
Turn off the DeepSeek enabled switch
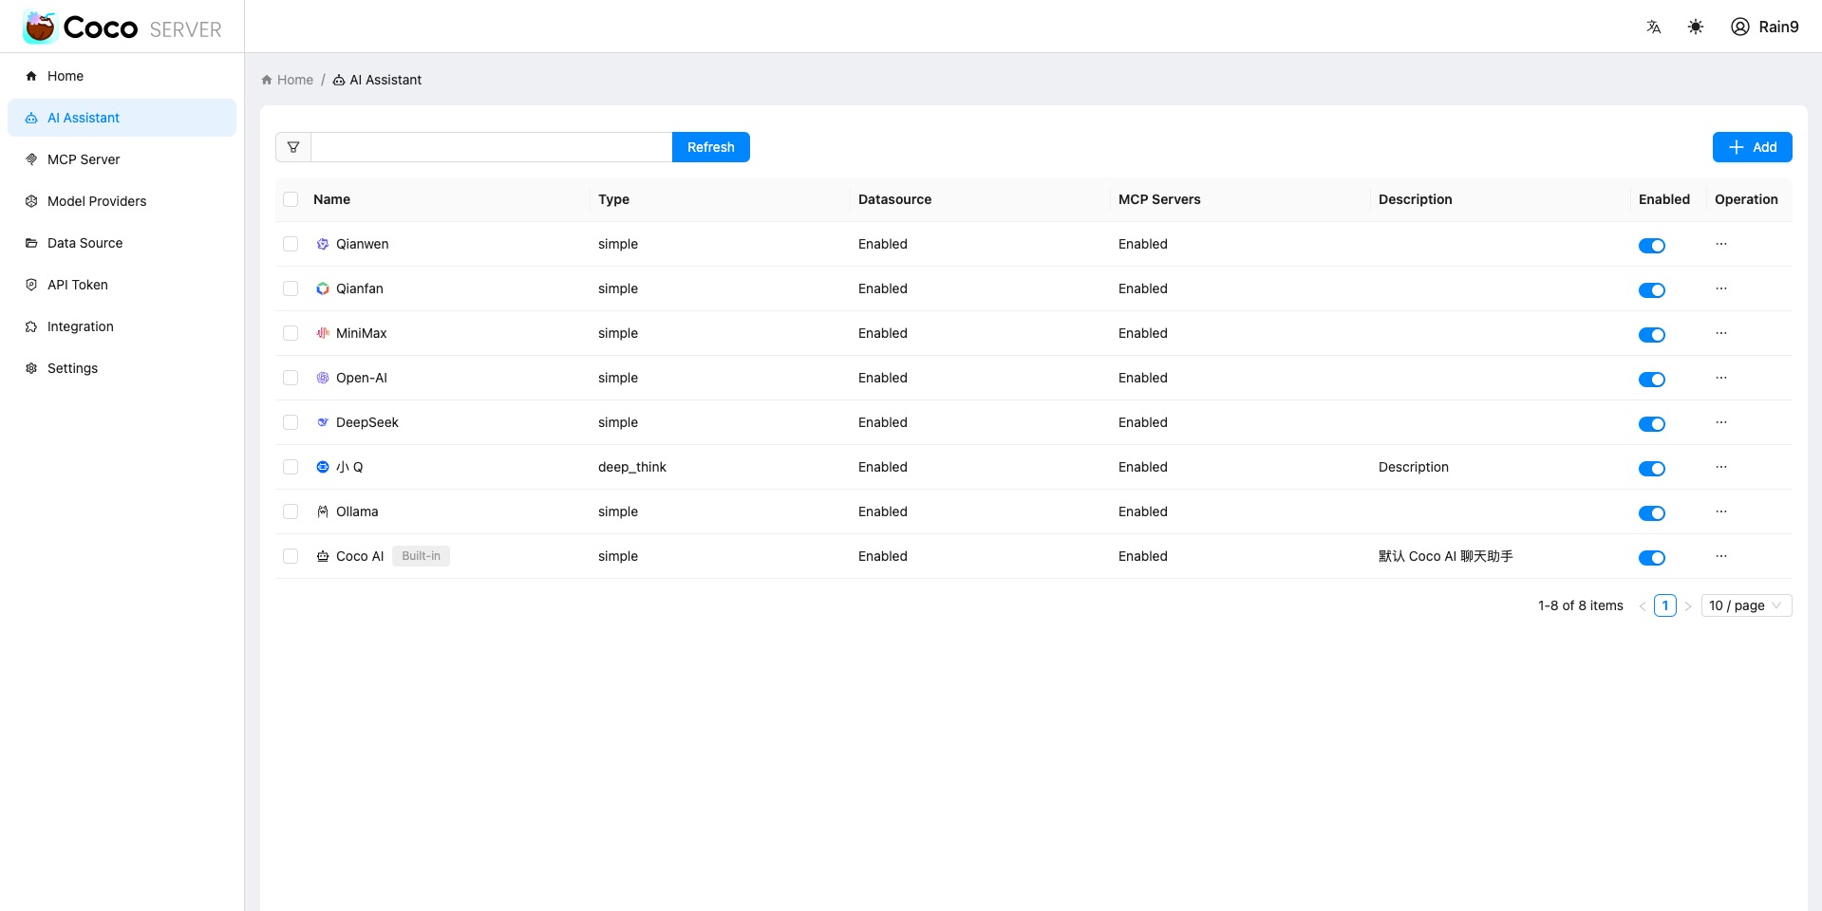1652,424
